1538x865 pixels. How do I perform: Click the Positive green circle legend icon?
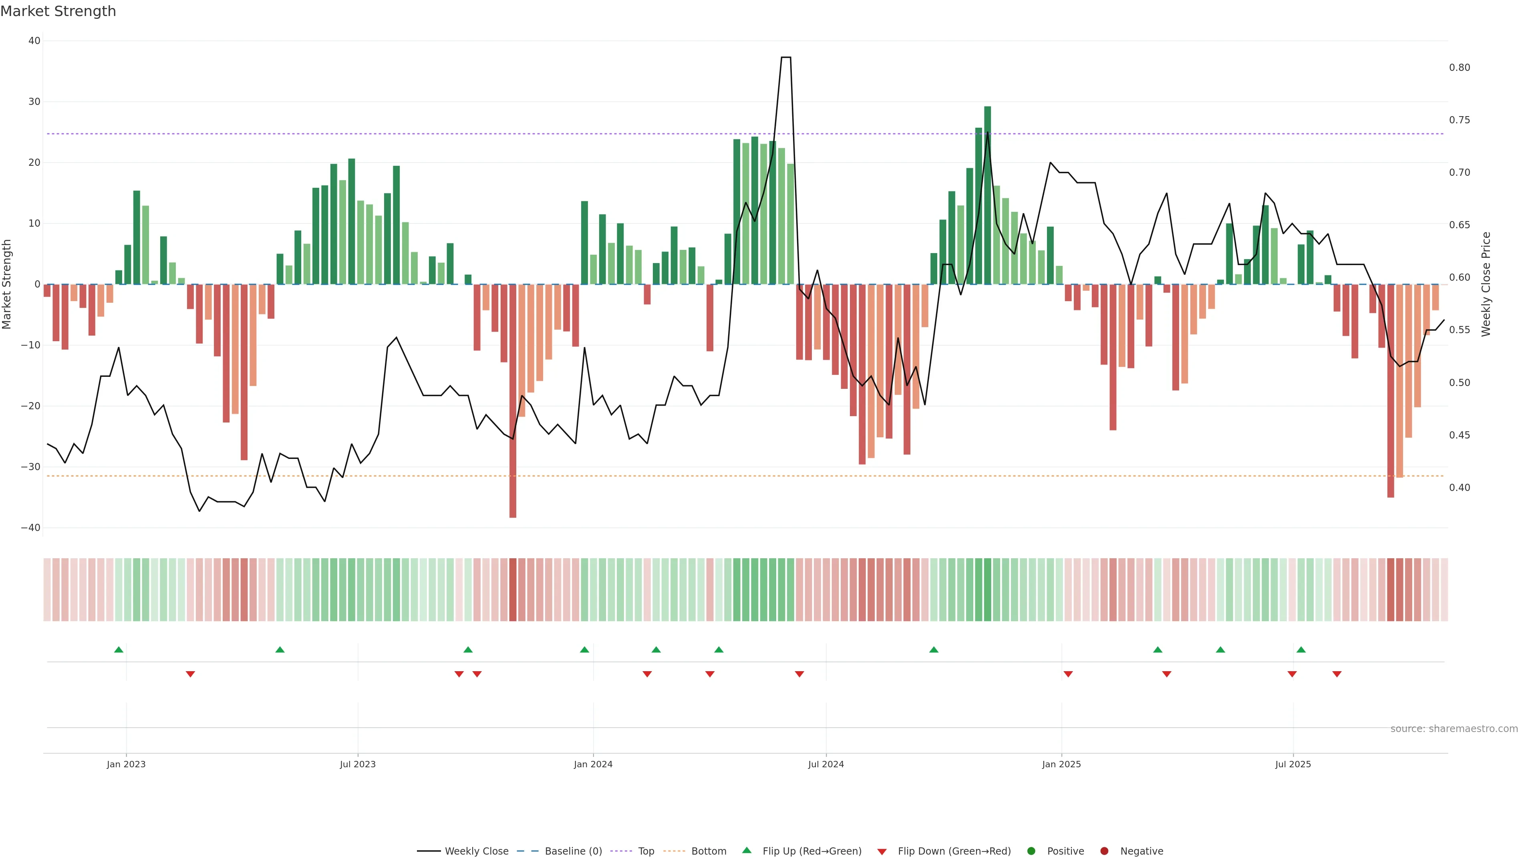pos(1031,851)
